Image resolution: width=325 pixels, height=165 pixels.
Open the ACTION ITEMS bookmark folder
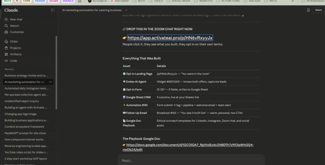click(228, 1)
